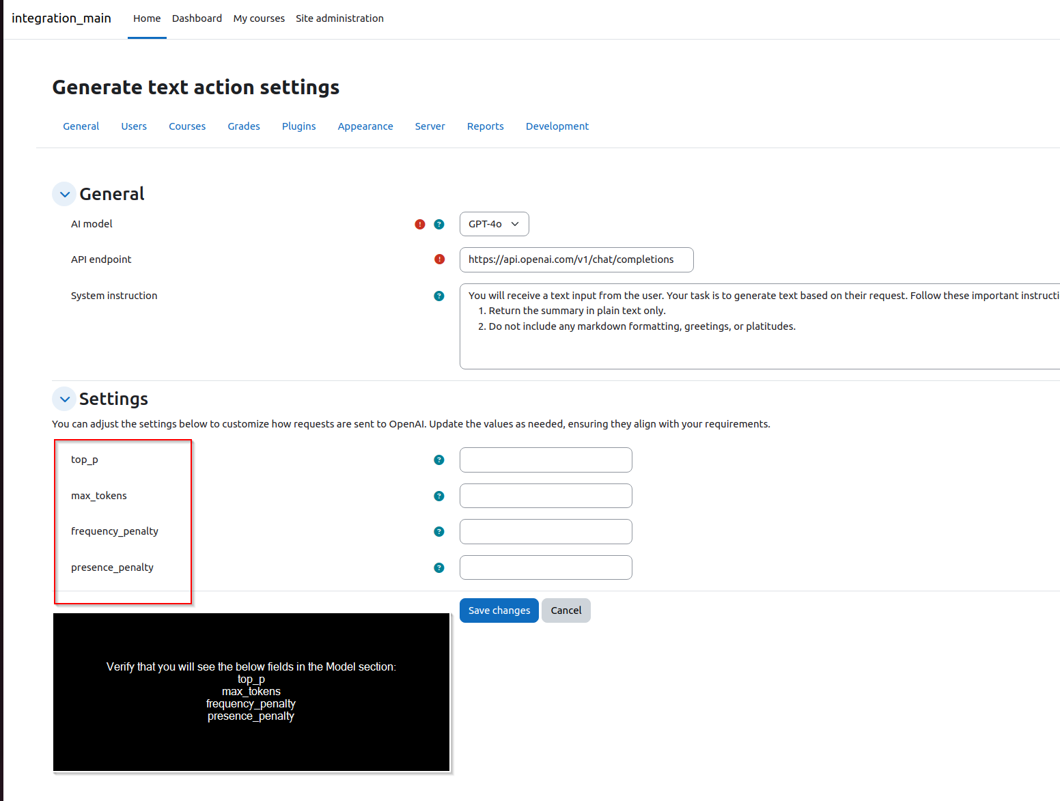Switch to the General admin tab
Image resolution: width=1060 pixels, height=801 pixels.
81,126
